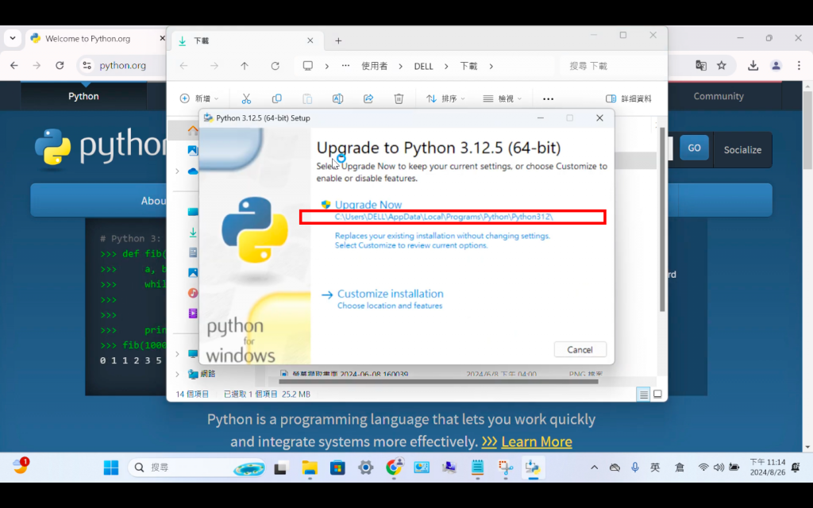
Task: Select 下載 in the address breadcrumb
Action: [468, 66]
